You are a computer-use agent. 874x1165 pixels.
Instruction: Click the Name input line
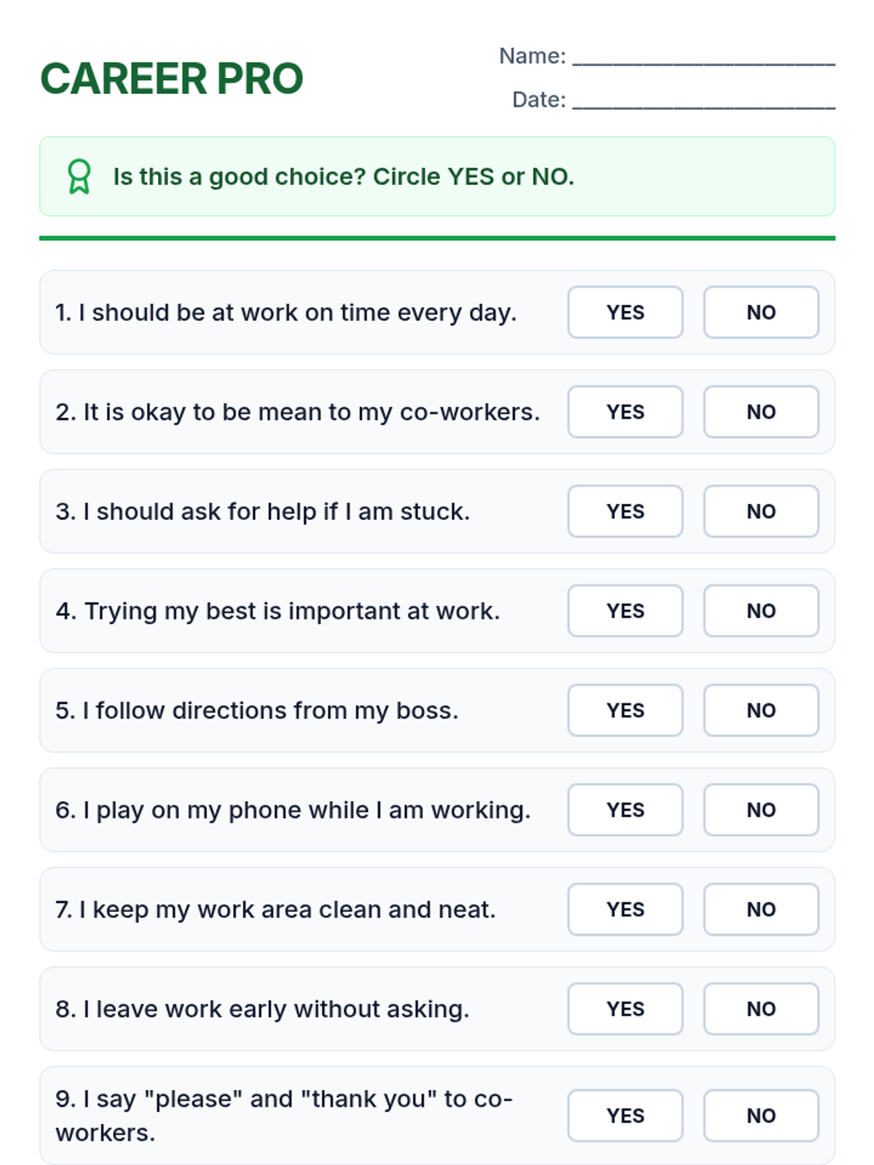703,57
